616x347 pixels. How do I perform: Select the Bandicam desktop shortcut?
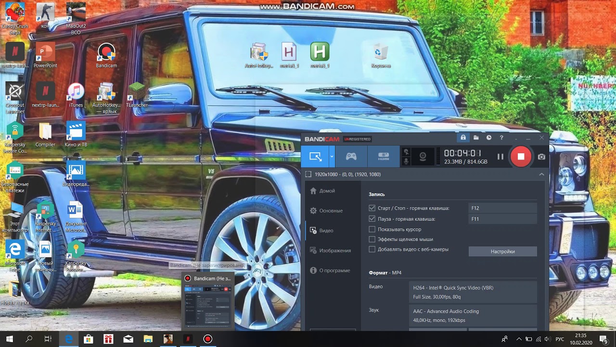point(106,55)
